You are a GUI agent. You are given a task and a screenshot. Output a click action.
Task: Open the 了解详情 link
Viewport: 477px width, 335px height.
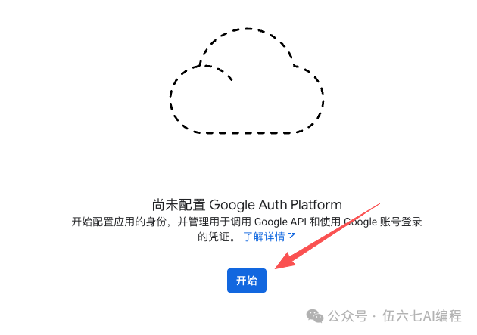(264, 237)
